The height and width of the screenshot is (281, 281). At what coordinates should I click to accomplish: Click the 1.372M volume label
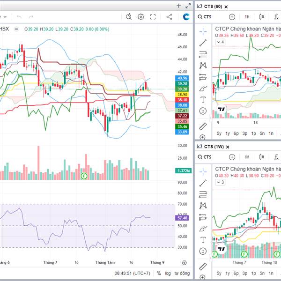pos(183,170)
